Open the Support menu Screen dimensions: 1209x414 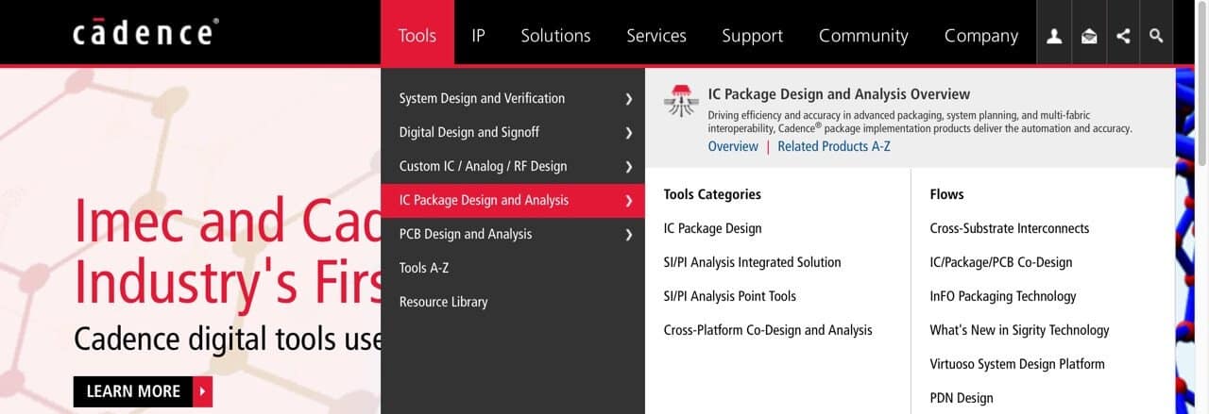tap(752, 36)
